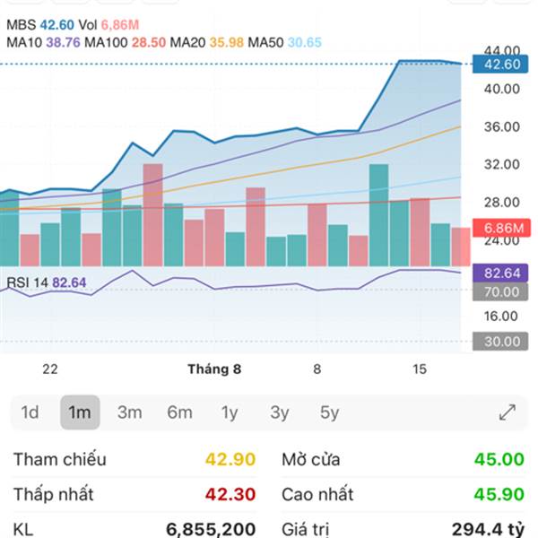Choose the 3y timeframe
The height and width of the screenshot is (538, 538).
pos(279,412)
